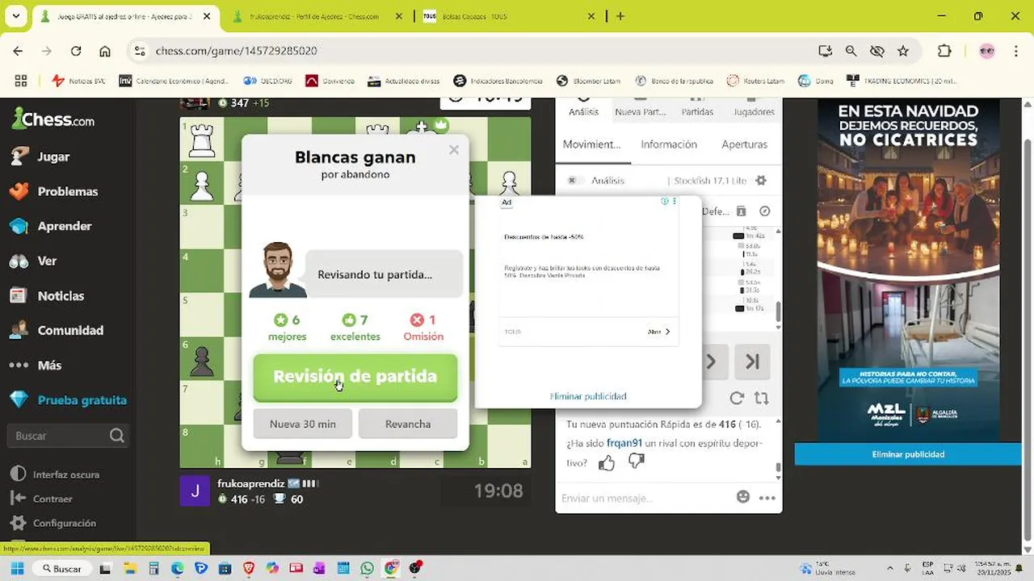This screenshot has height=581, width=1034.
Task: Go to browser home page
Action: point(105,51)
